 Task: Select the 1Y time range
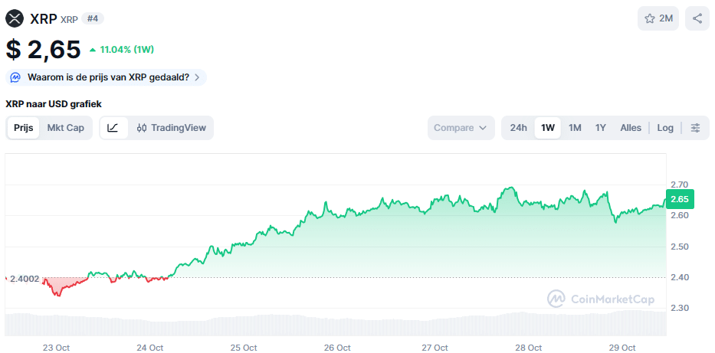click(601, 128)
